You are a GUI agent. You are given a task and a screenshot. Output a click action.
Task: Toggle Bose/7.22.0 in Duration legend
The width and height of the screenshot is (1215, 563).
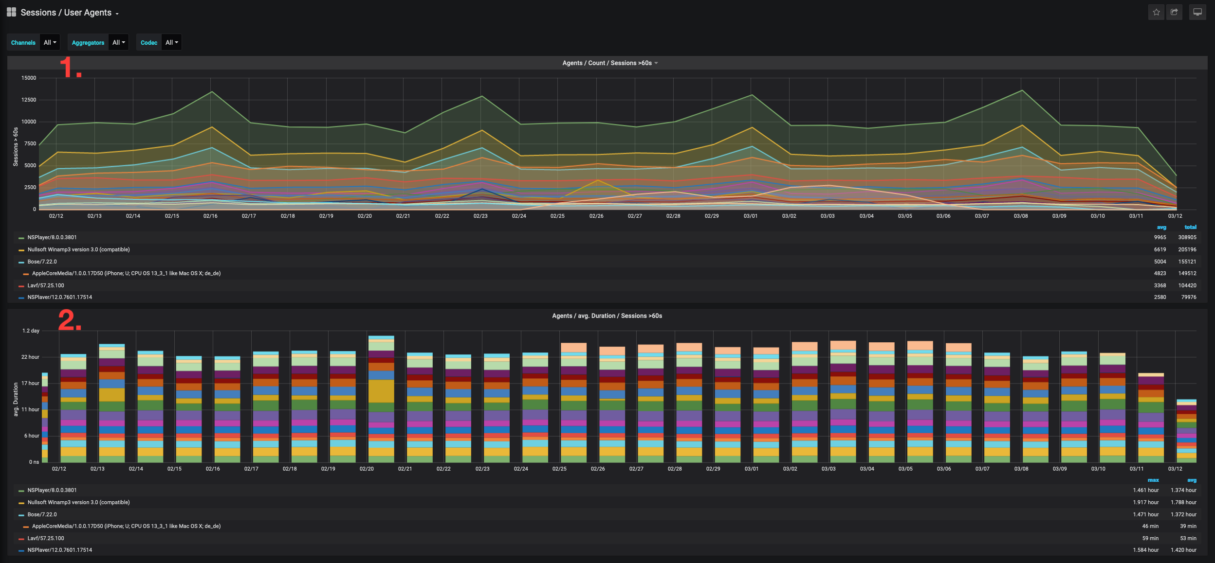click(x=42, y=514)
